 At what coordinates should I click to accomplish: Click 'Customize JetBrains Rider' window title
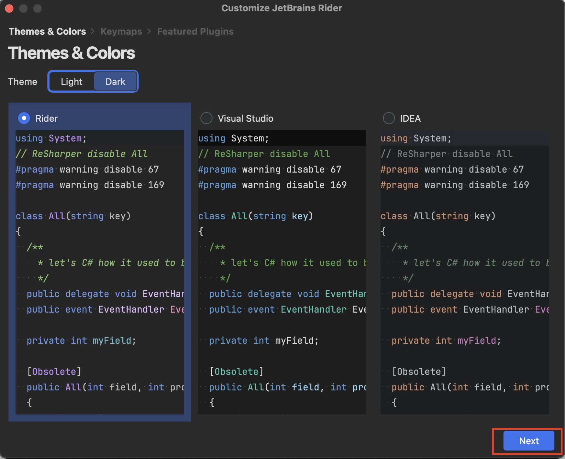pyautogui.click(x=282, y=8)
